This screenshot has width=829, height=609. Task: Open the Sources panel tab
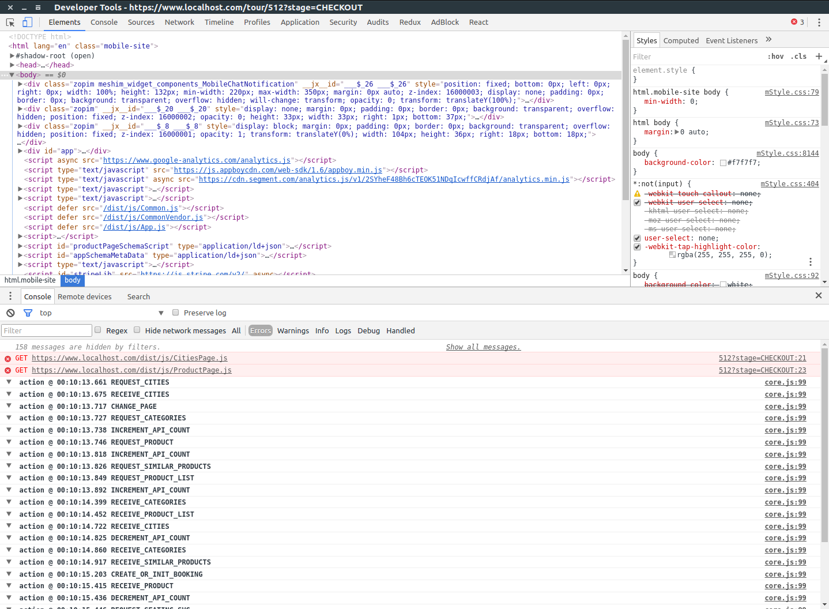point(141,22)
